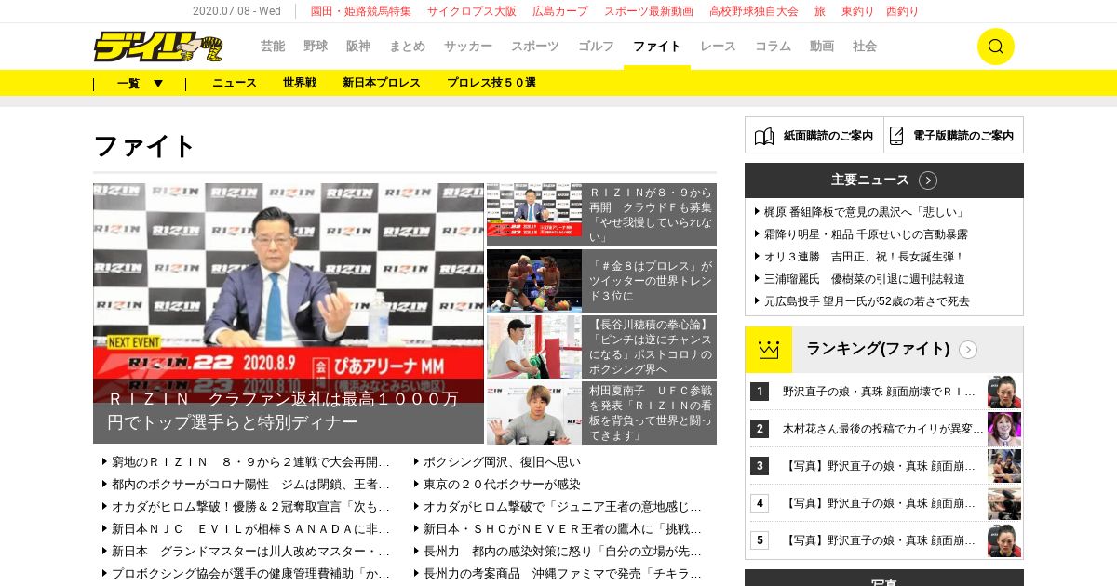
Task: Click the crown ranking icon
Action: [768, 350]
